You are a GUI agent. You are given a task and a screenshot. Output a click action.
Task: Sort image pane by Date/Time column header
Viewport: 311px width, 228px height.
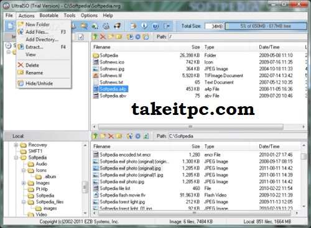[269, 47]
